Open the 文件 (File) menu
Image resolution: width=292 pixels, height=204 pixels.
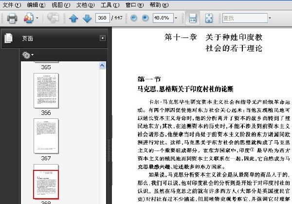(x=12, y=5)
